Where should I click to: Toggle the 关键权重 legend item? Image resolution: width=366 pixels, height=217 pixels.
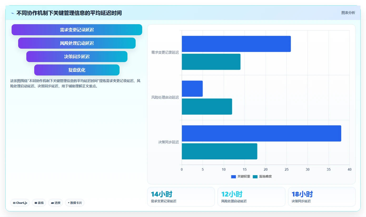[241, 176]
